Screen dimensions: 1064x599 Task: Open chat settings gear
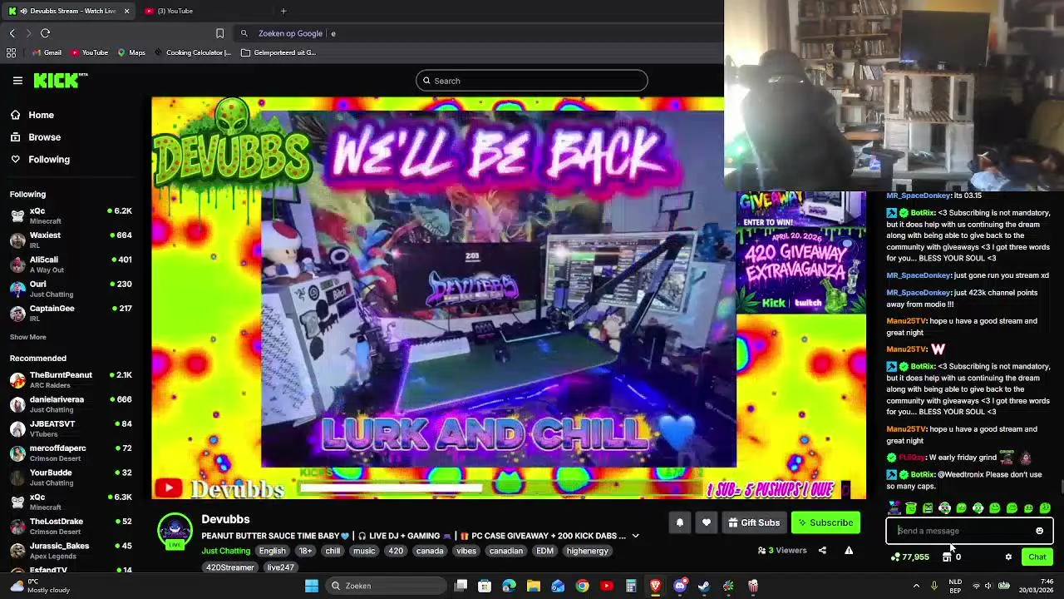pyautogui.click(x=1008, y=557)
